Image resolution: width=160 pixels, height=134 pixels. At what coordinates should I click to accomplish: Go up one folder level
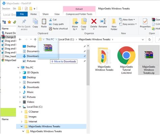coord(35,39)
